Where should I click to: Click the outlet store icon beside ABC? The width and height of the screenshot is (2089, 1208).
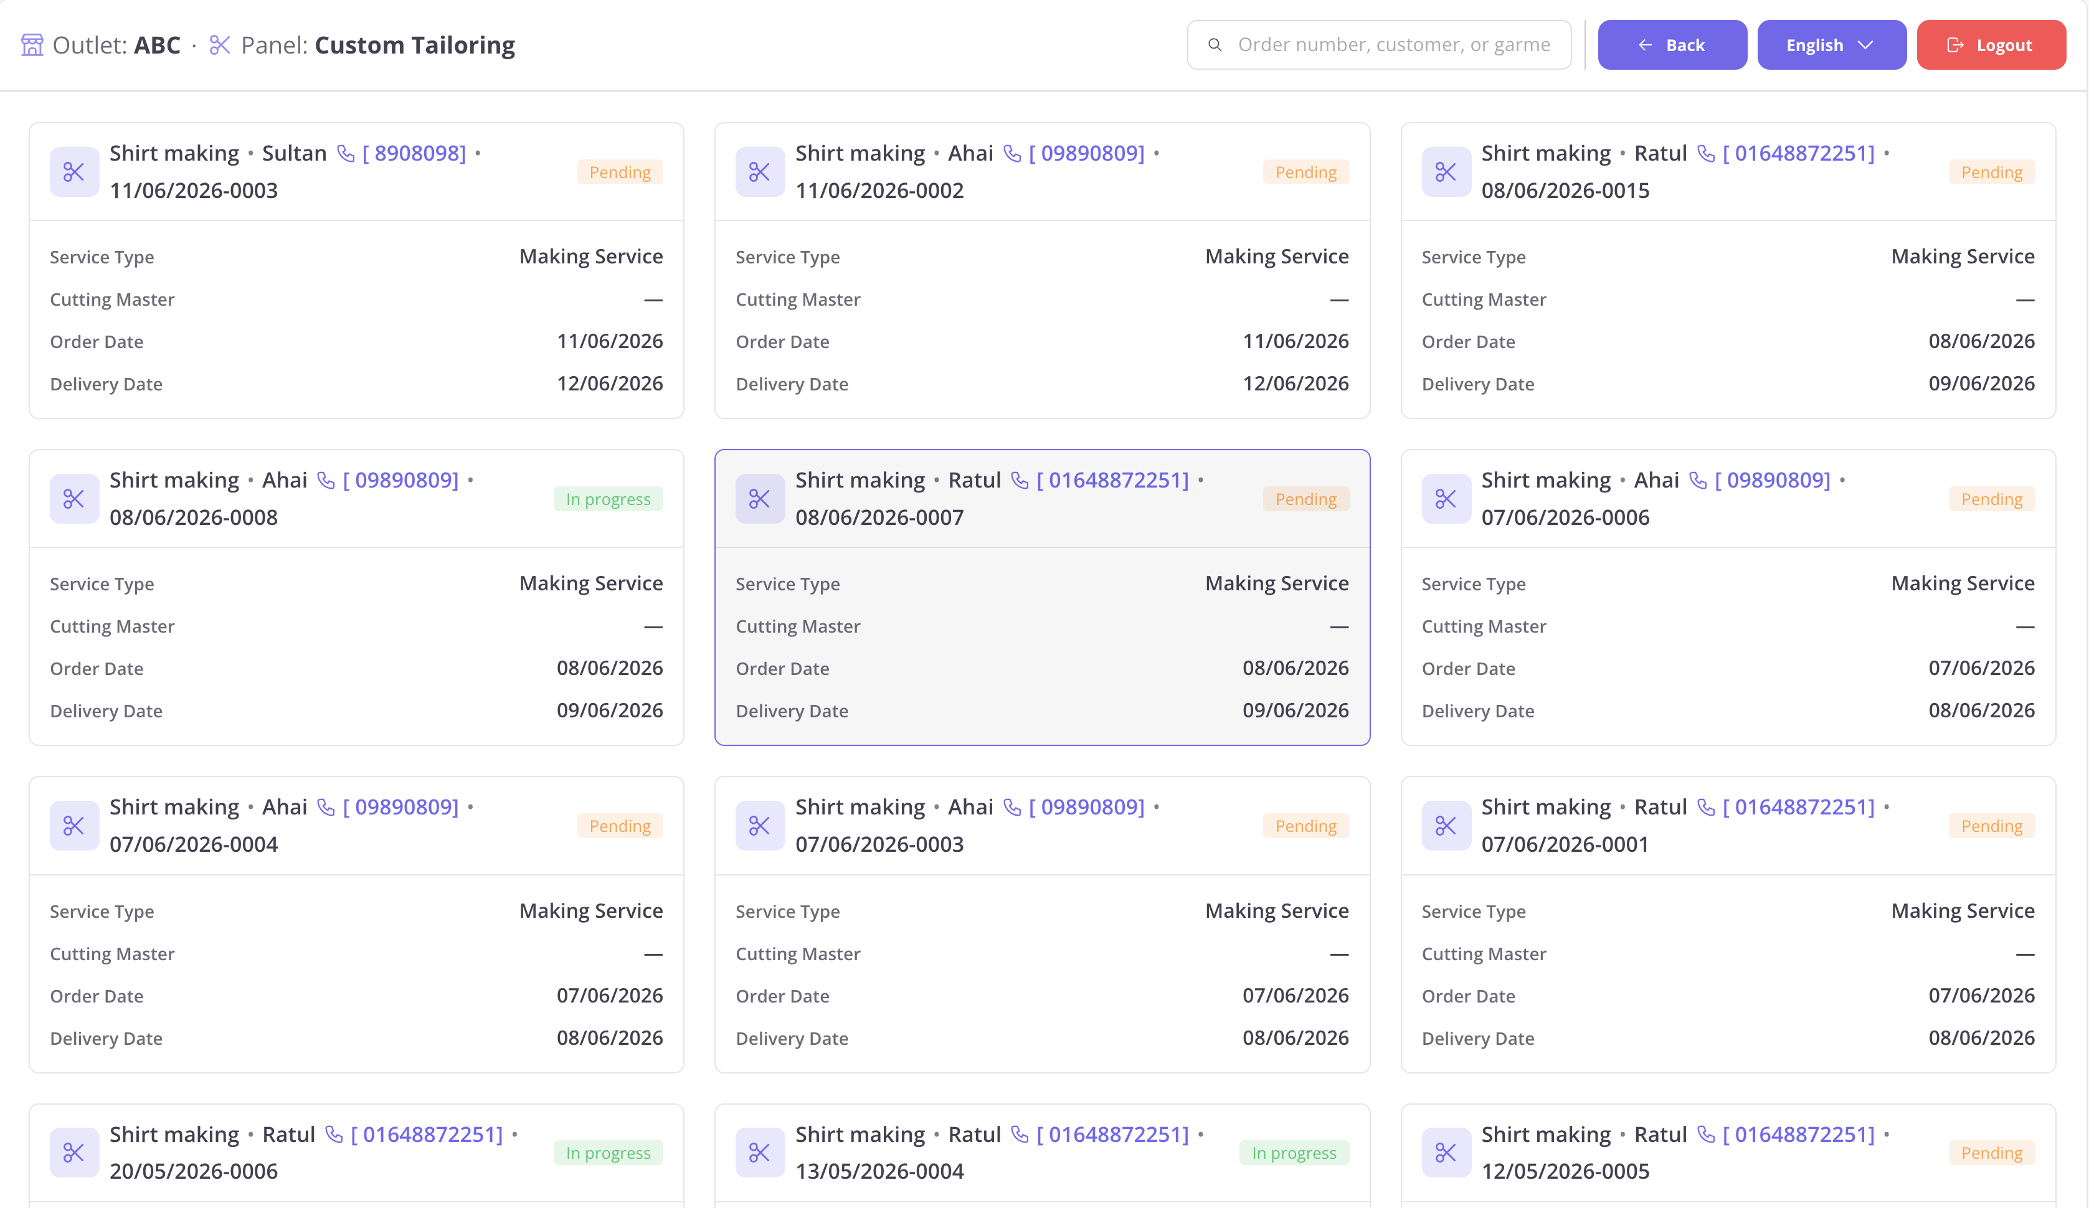click(x=32, y=45)
